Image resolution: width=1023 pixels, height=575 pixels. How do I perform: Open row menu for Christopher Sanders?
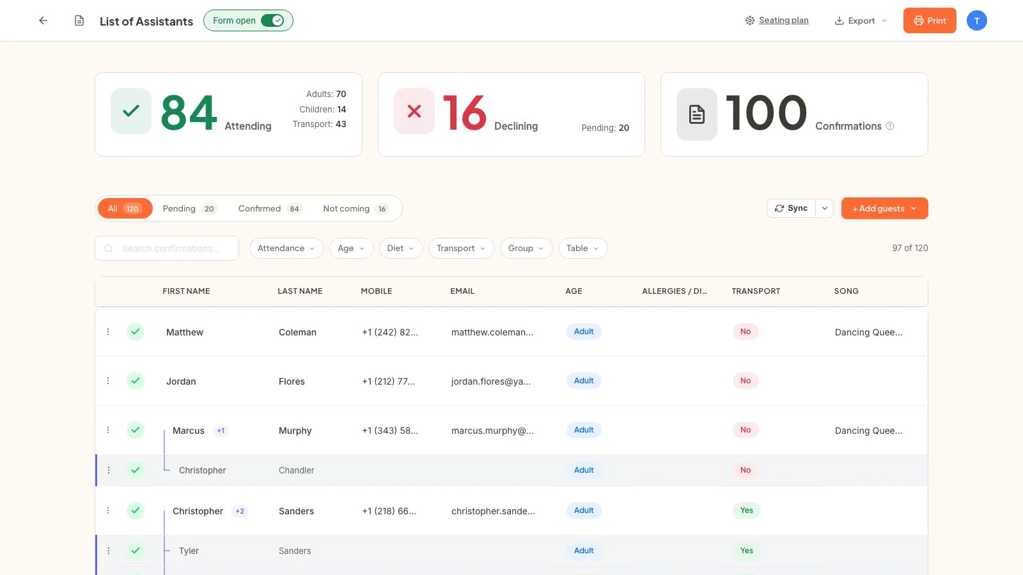point(108,510)
